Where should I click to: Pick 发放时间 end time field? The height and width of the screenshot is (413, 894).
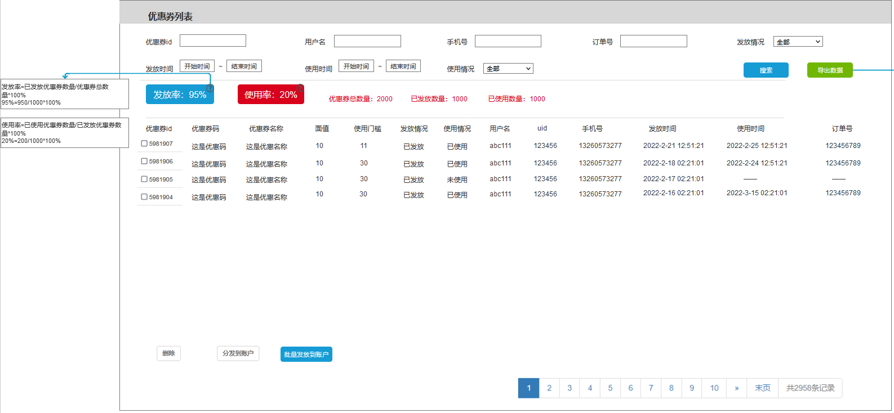(244, 66)
